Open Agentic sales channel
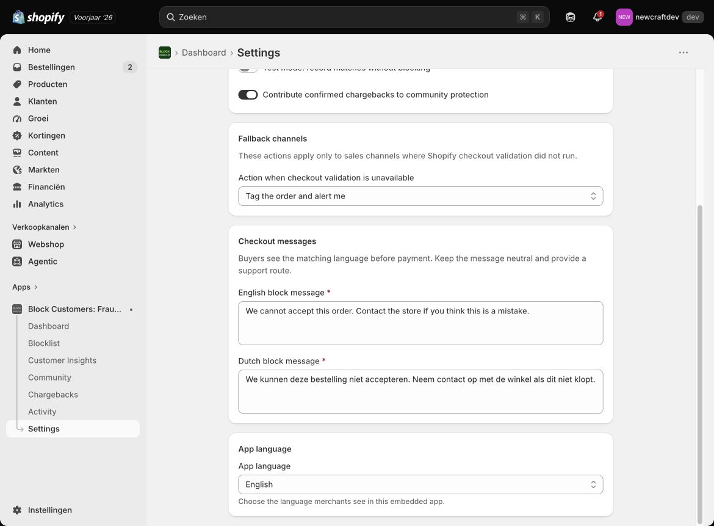The width and height of the screenshot is (714, 526). (73, 261)
